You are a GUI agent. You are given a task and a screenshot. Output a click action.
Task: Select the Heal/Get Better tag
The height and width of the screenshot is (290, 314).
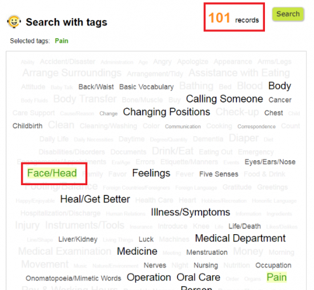click(95, 199)
